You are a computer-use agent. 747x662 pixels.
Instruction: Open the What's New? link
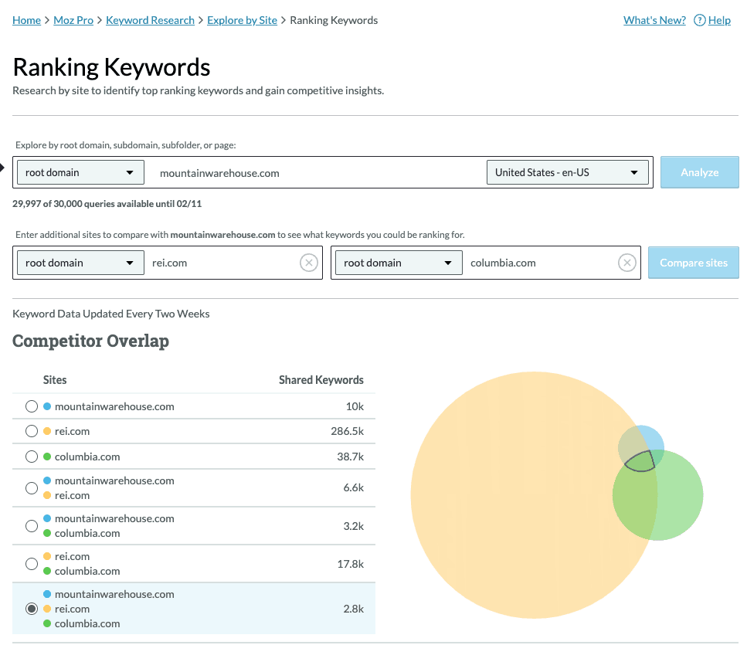654,20
